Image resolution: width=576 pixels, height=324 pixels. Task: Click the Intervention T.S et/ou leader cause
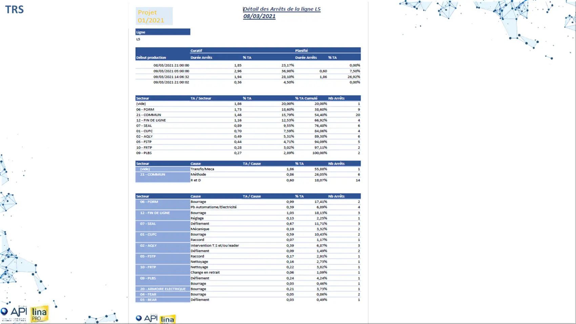point(214,245)
